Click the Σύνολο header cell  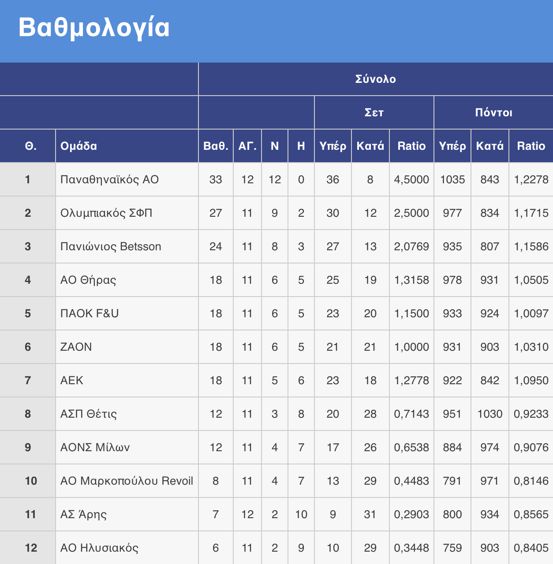point(375,79)
